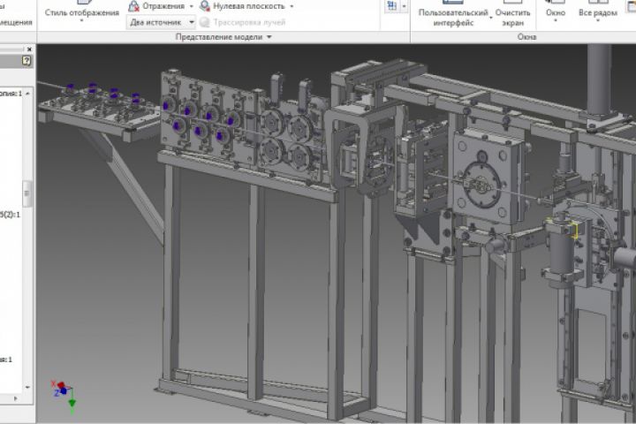Select browser tree row ending "5(2):1"
Screen dimensions: 636x424
point(10,215)
